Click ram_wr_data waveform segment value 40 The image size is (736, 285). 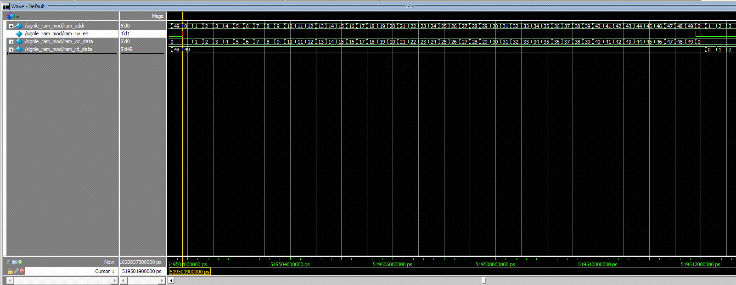[x=598, y=42]
